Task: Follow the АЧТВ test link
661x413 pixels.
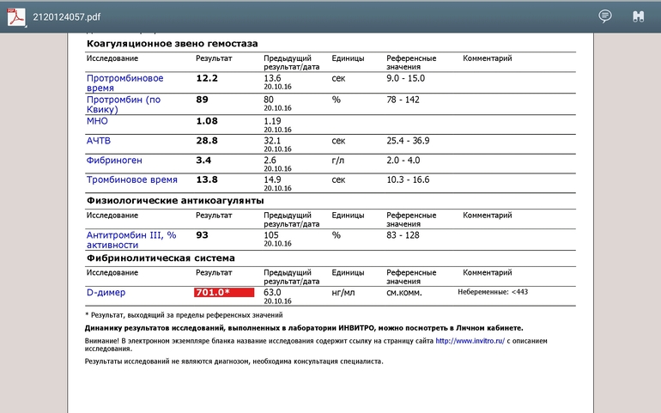Action: 99,140
